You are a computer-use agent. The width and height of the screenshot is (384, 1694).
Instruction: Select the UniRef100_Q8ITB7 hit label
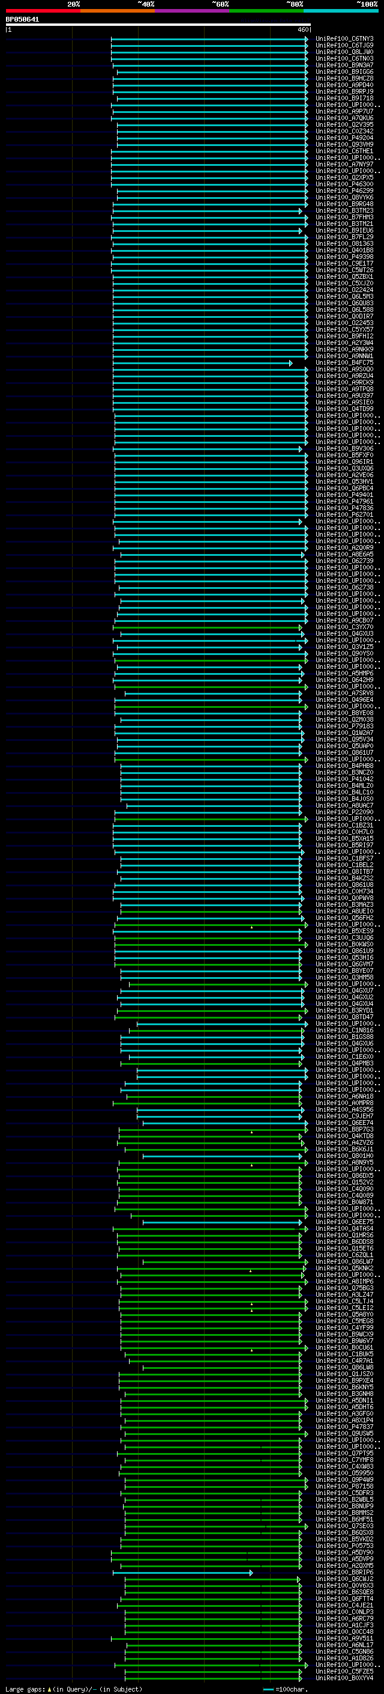[x=344, y=872]
